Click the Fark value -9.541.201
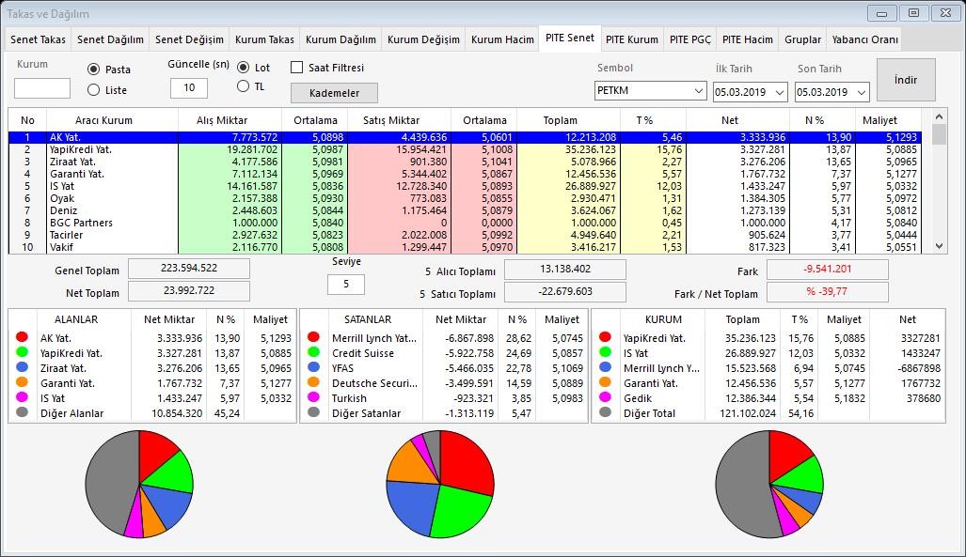Screen dimensions: 966x557 point(827,269)
